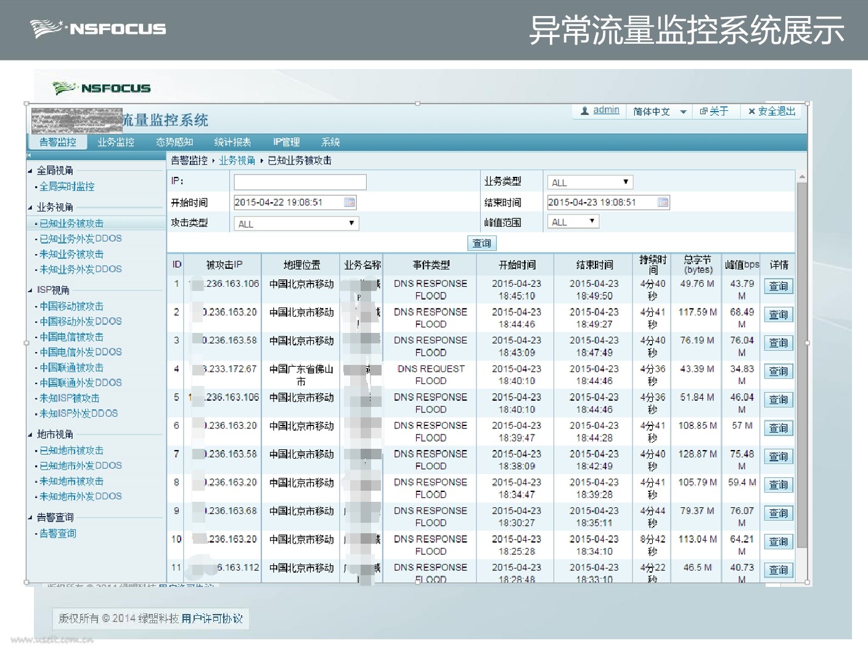
Task: Click the 查询 search button under filters
Action: 481,244
